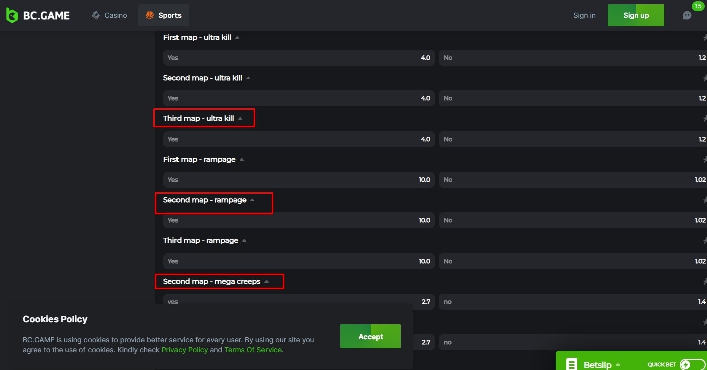Collapse the Third map - ultra kill market
The width and height of the screenshot is (707, 370).
(x=240, y=119)
